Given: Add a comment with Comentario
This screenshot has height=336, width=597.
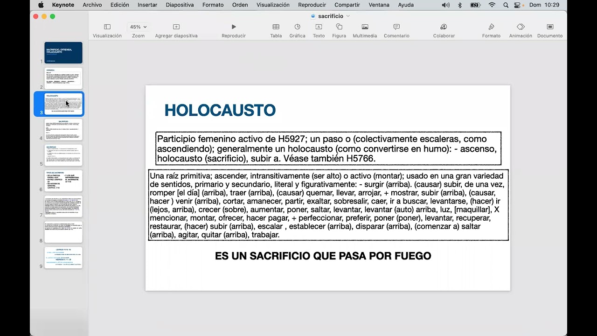Looking at the screenshot, I should pos(396,31).
